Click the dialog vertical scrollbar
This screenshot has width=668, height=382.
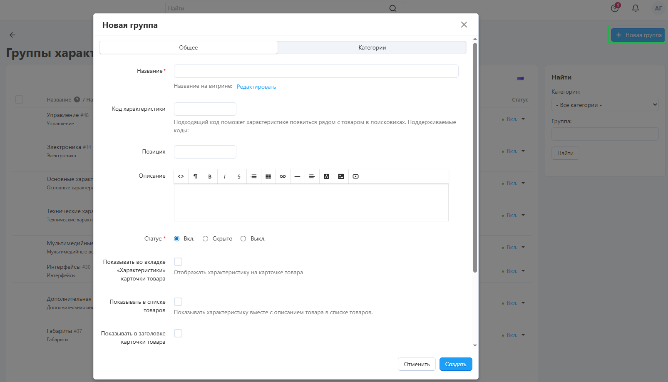click(x=475, y=157)
